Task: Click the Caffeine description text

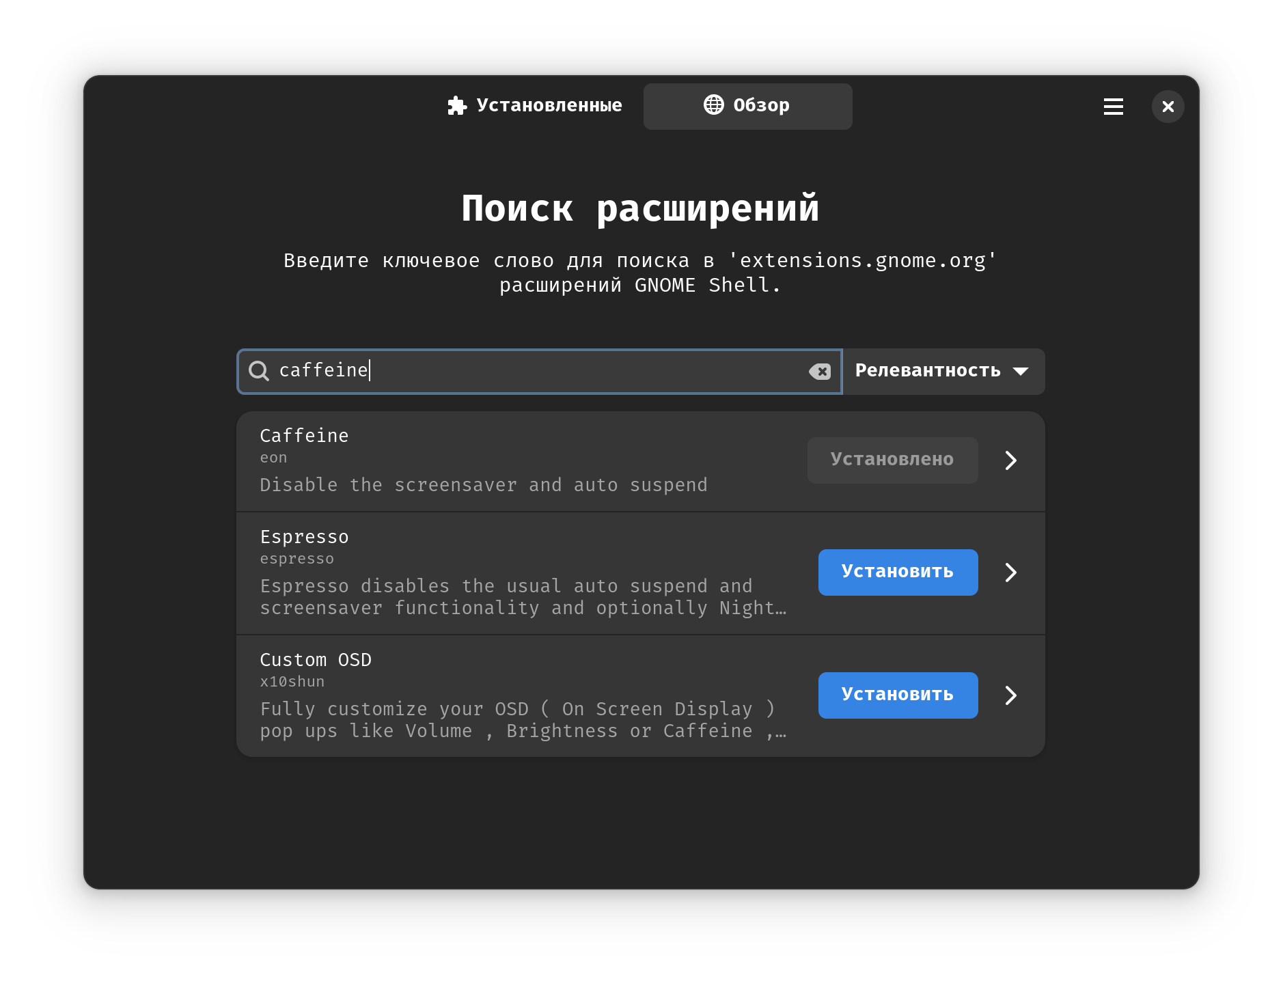Action: click(x=484, y=485)
